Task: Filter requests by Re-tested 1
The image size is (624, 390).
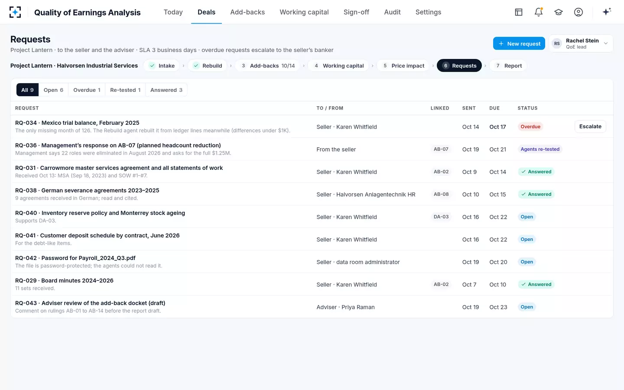Action: tap(125, 90)
